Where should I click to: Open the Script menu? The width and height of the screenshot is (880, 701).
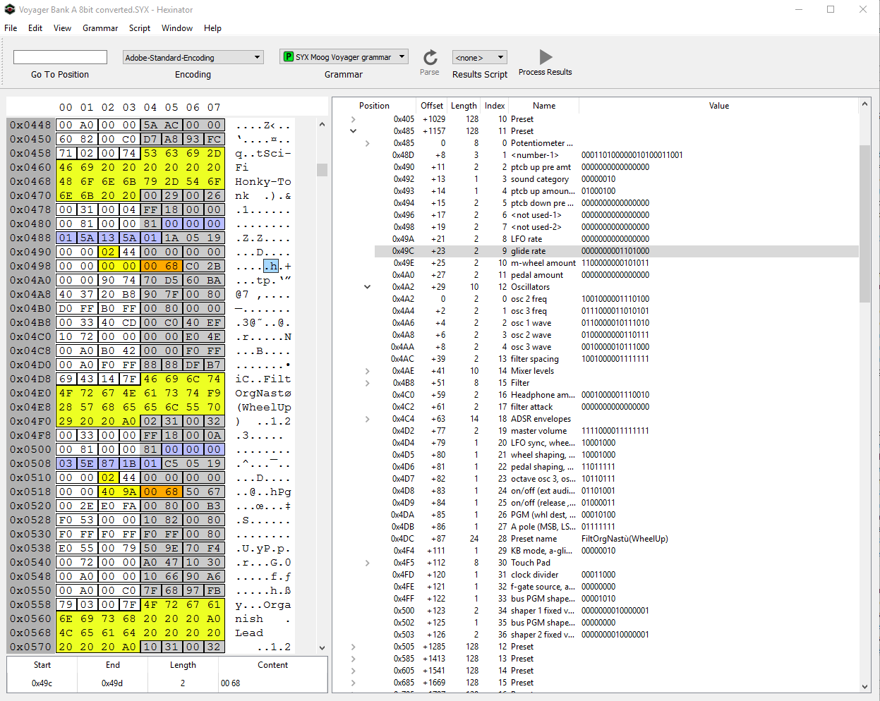tap(139, 28)
